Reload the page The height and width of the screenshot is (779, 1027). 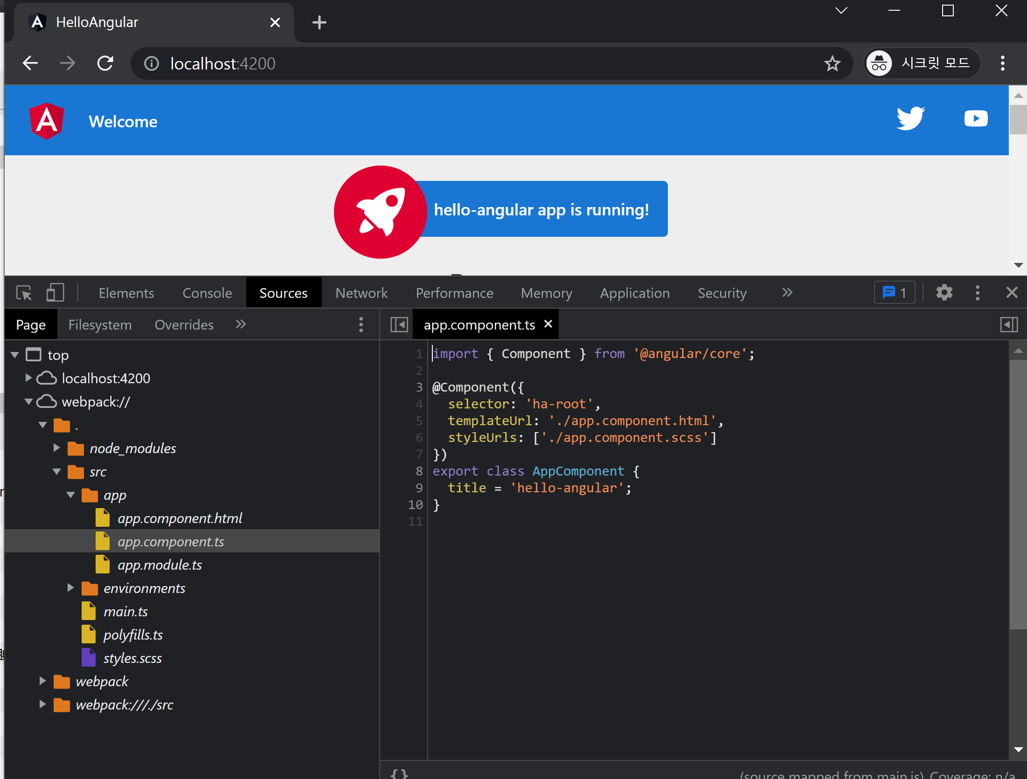(105, 63)
